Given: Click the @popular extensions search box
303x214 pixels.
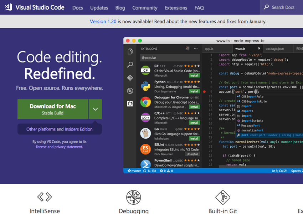Looking at the screenshot, I should [x=170, y=58].
